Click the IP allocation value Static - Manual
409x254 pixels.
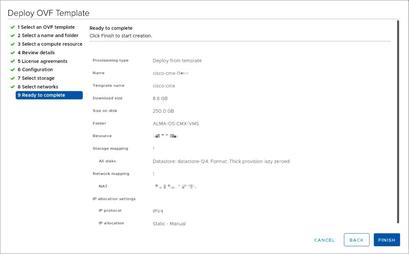(169, 223)
